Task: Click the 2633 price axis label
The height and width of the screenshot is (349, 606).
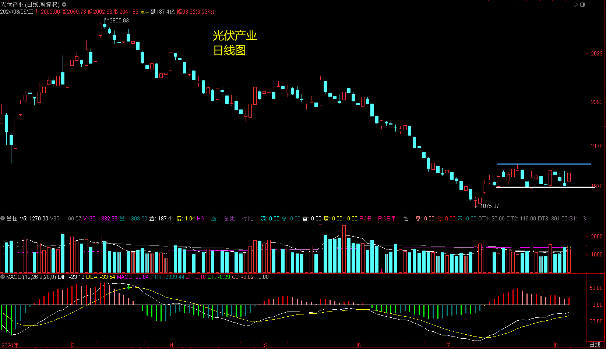Action: pos(597,54)
